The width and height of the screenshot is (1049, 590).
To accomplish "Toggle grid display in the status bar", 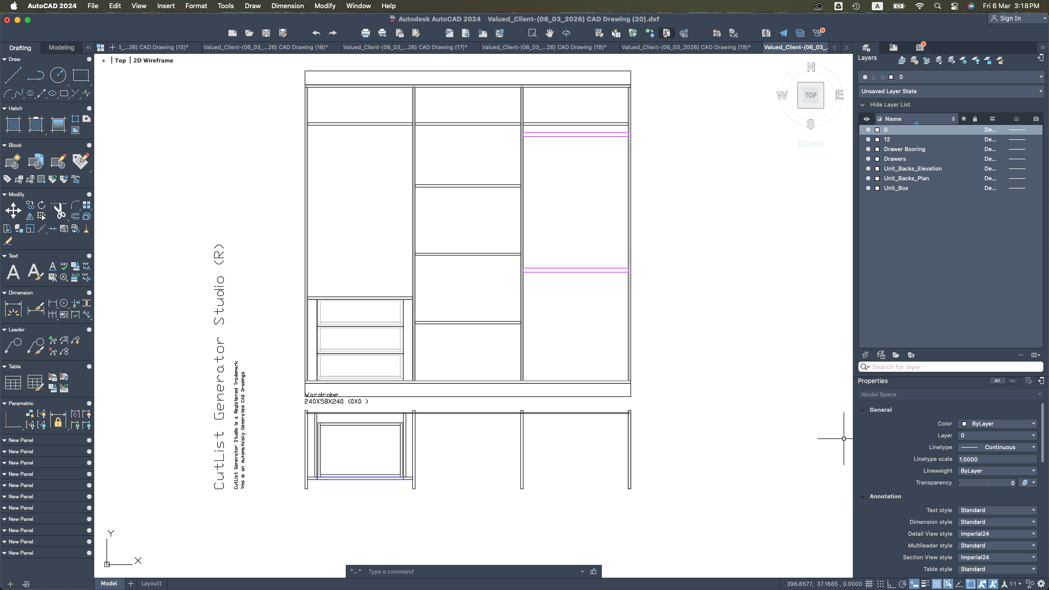I will [869, 584].
